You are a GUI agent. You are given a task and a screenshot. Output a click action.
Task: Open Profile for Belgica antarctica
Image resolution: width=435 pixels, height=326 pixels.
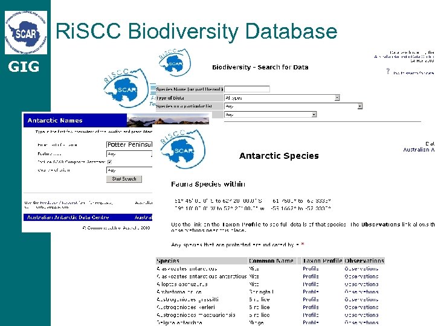[311, 322]
